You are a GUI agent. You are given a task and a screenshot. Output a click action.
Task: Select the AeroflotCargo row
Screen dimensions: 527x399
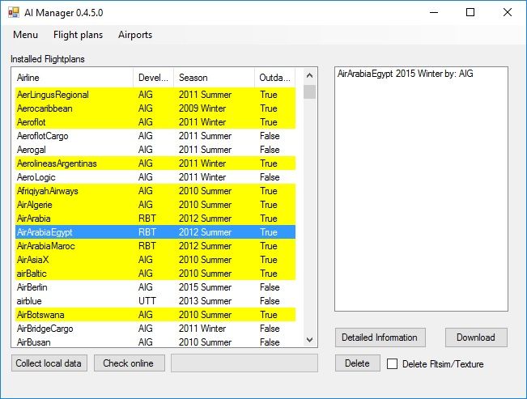tap(155, 136)
